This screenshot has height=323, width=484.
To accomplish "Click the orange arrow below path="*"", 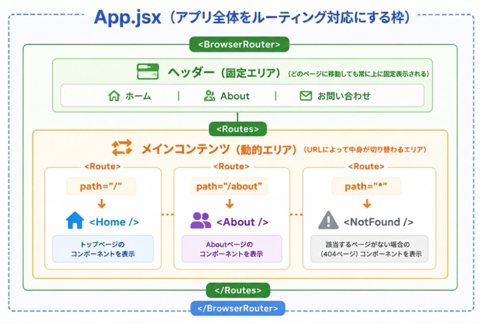I will pos(367,204).
